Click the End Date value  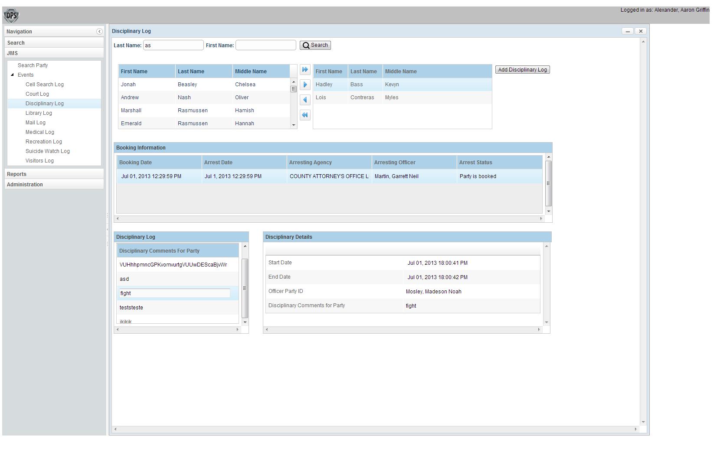pos(437,277)
